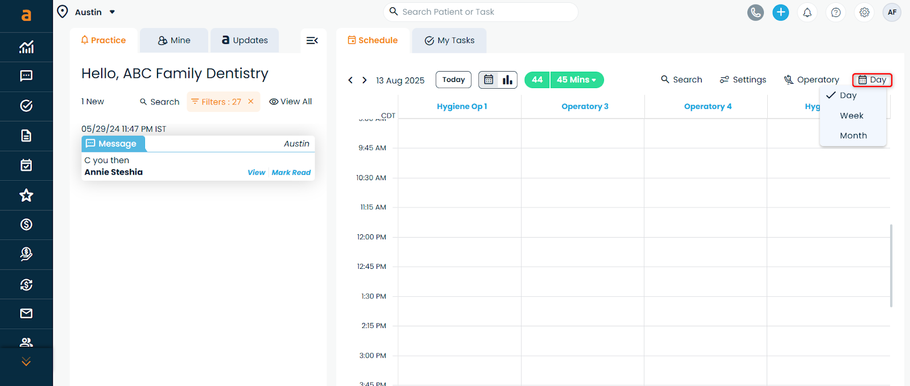This screenshot has width=910, height=386.
Task: Click the phone call icon in header
Action: [x=755, y=12]
